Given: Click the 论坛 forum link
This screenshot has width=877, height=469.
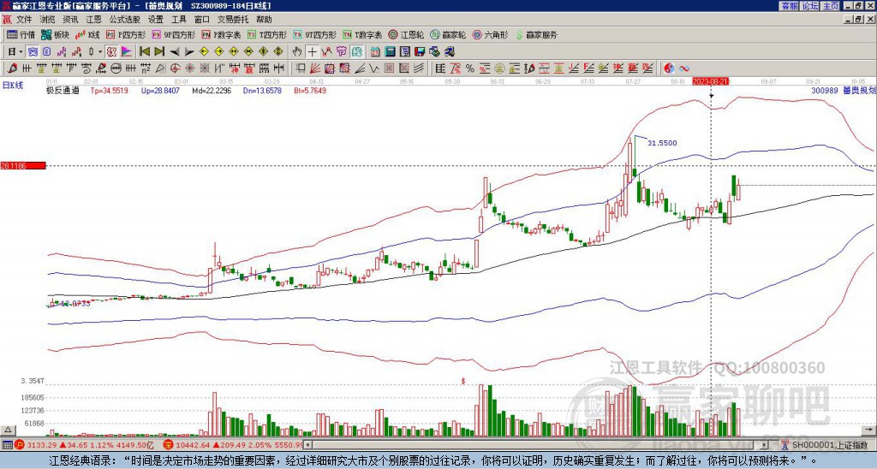Looking at the screenshot, I should click(x=810, y=6).
